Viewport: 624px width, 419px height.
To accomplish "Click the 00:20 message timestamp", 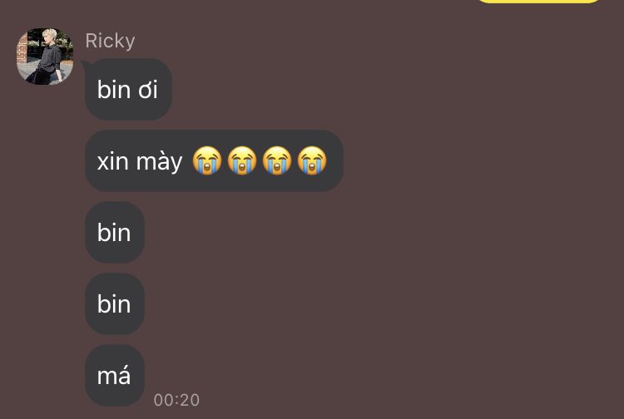I will point(176,400).
